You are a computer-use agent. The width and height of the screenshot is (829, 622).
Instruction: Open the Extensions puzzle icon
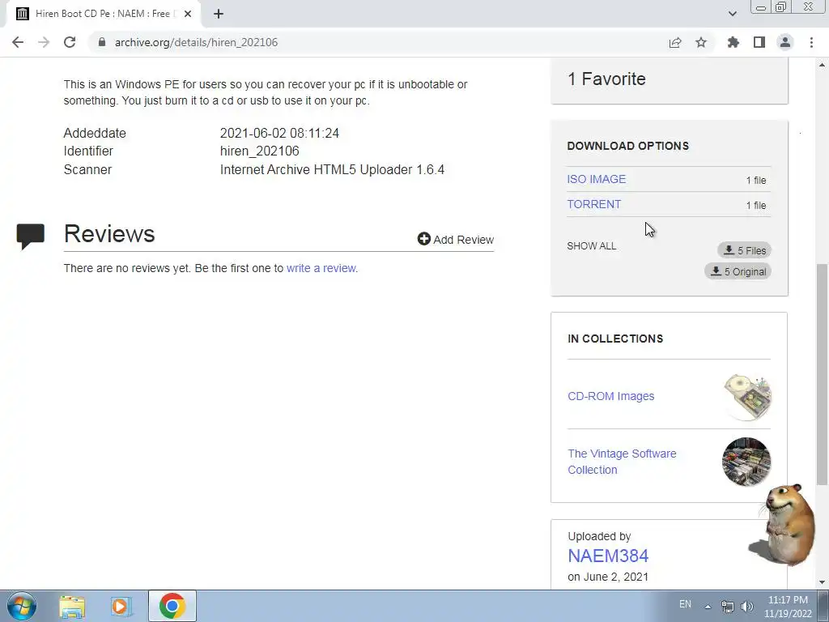[733, 42]
